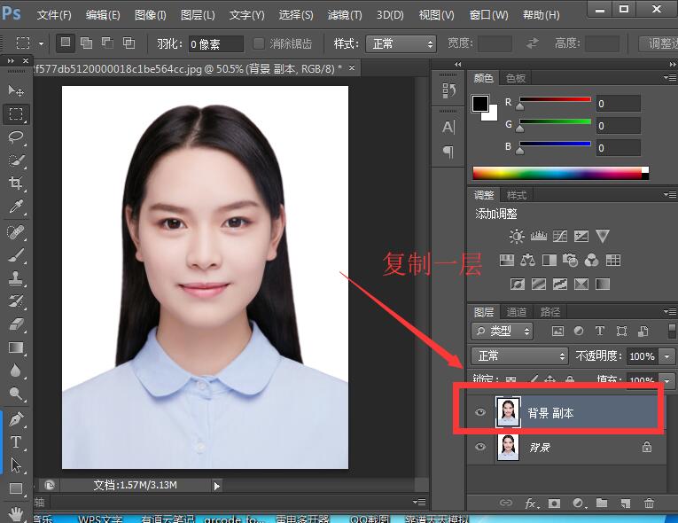
Task: Select the Eraser tool
Action: coord(16,324)
